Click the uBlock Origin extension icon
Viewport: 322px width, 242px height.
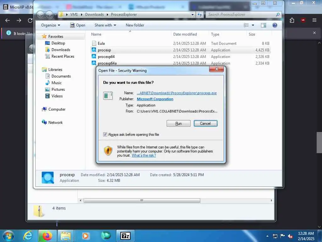(303, 20)
